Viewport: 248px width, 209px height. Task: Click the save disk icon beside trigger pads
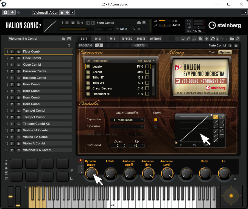point(6,173)
